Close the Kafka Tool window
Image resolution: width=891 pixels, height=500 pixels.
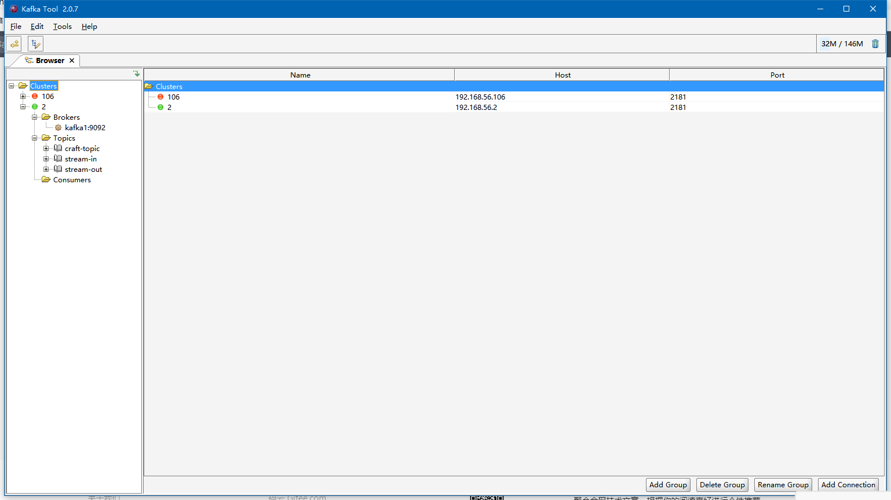coord(873,9)
